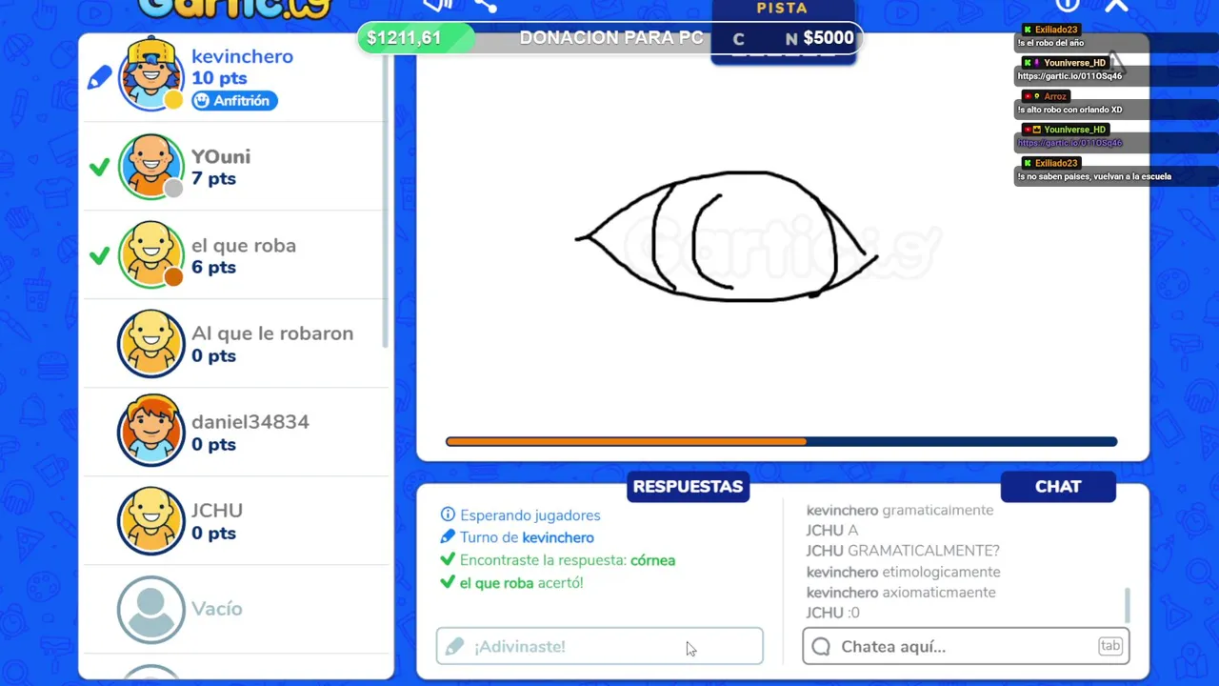The height and width of the screenshot is (686, 1219).
Task: Open the info icon in the top right
Action: 1068,5
